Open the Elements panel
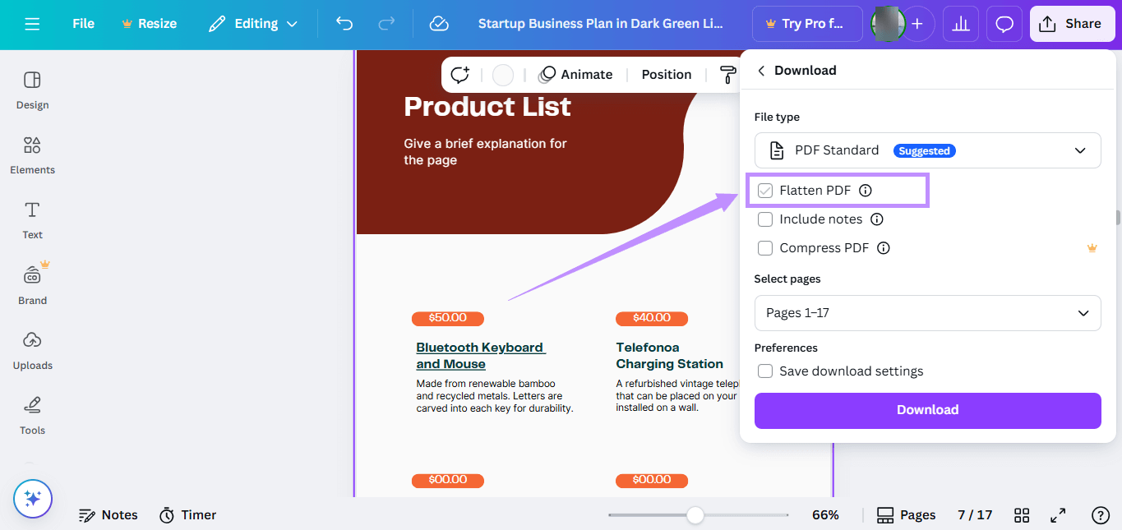 (32, 156)
